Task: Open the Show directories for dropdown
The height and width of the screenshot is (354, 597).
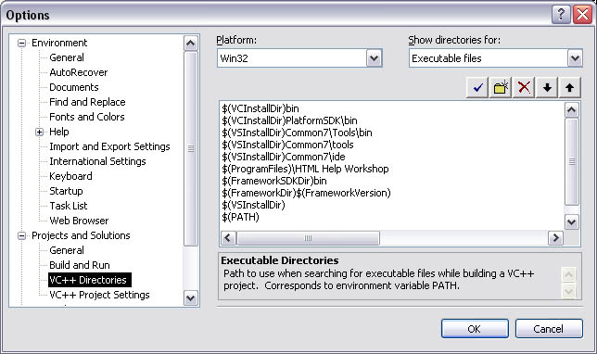Action: 575,58
